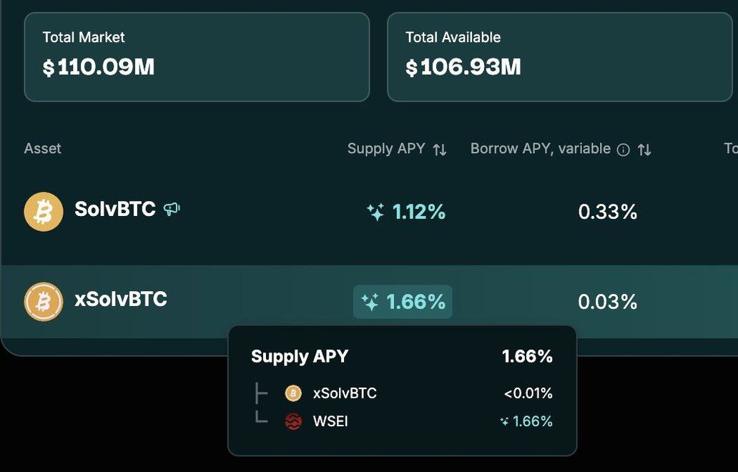Click the sparkle icon beside 1.12% APY

(375, 212)
